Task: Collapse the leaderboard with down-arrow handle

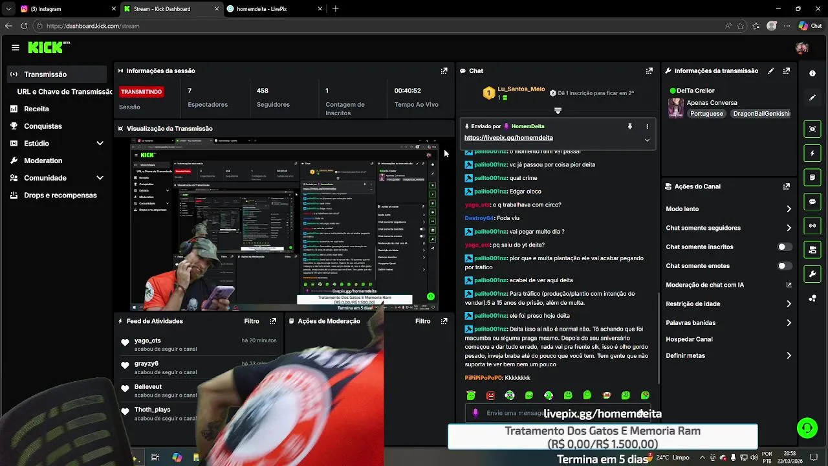Action: point(558,111)
